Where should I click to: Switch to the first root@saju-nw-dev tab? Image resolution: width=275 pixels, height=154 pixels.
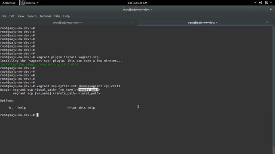pyautogui.click(x=67, y=23)
